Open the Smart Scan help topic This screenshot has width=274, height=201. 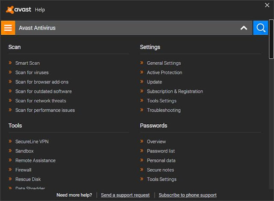point(27,63)
